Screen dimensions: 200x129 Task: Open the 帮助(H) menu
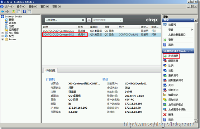pyautogui.click(x=57, y=6)
